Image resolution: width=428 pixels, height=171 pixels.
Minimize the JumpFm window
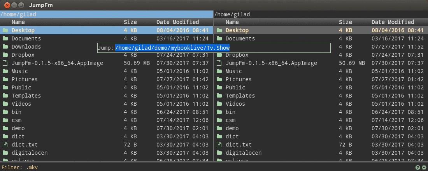click(x=14, y=5)
